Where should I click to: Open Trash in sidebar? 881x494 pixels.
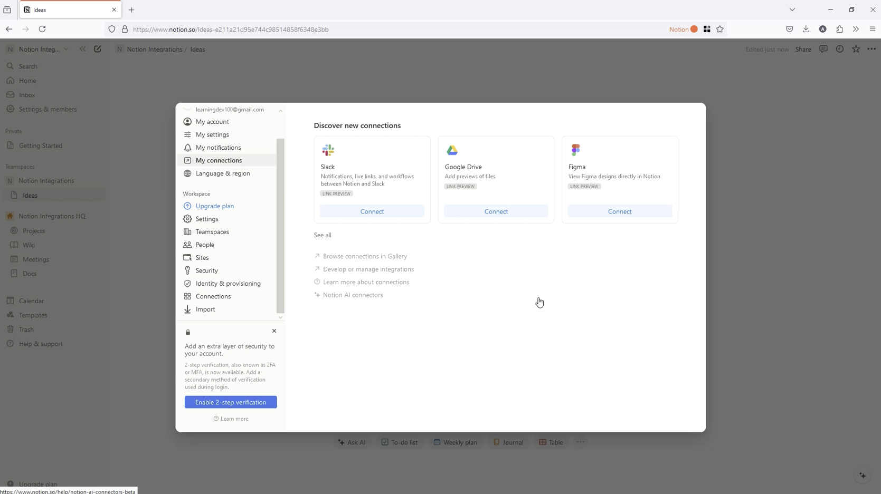tap(53, 330)
